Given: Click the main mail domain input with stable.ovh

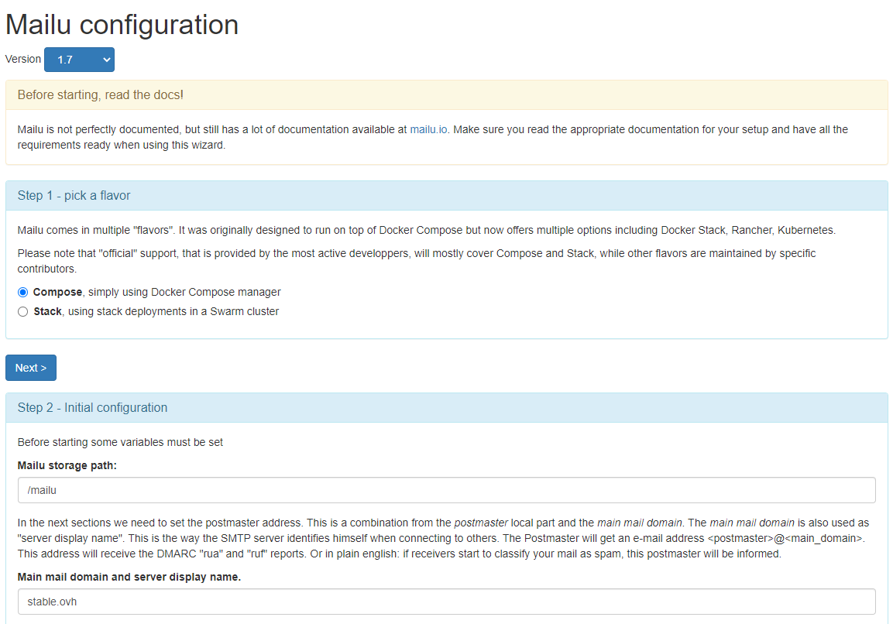Looking at the screenshot, I should click(x=446, y=602).
